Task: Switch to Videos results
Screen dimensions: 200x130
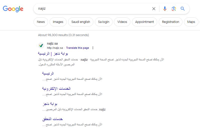Action: 122,22
